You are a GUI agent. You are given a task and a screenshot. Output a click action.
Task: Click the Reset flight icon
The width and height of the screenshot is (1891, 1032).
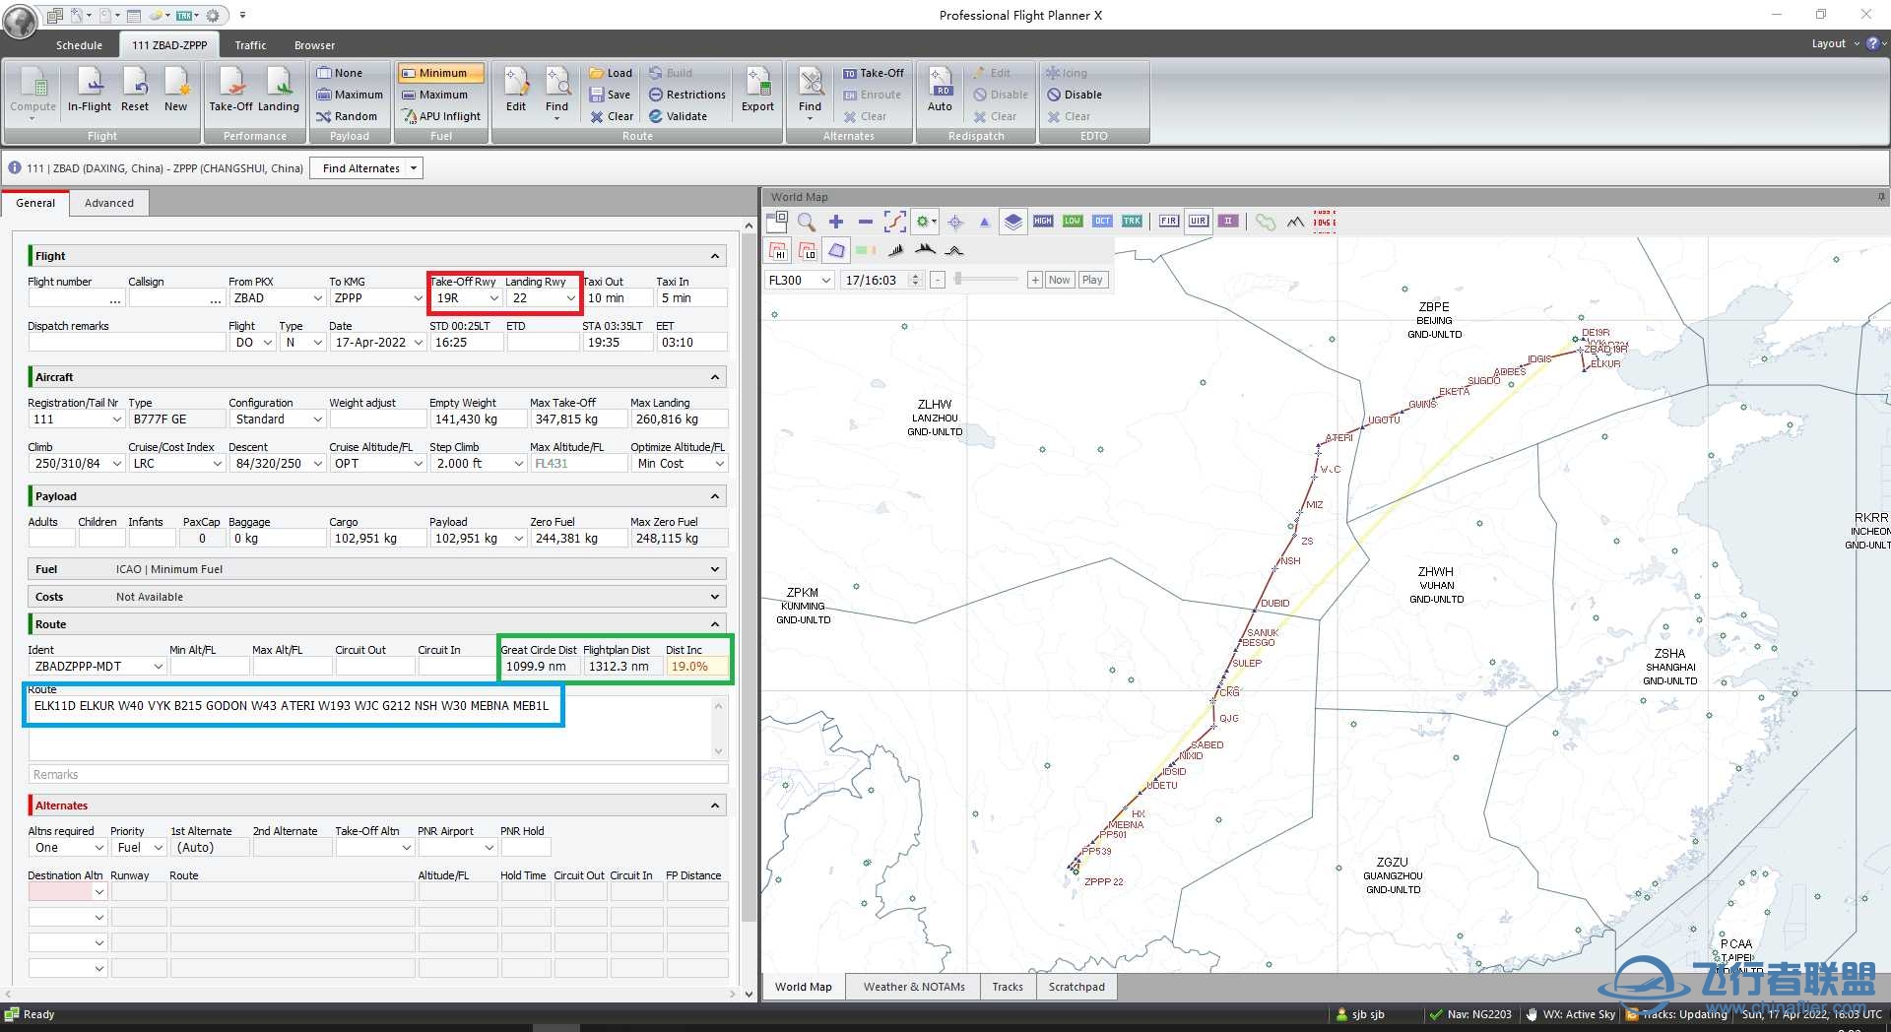135,90
